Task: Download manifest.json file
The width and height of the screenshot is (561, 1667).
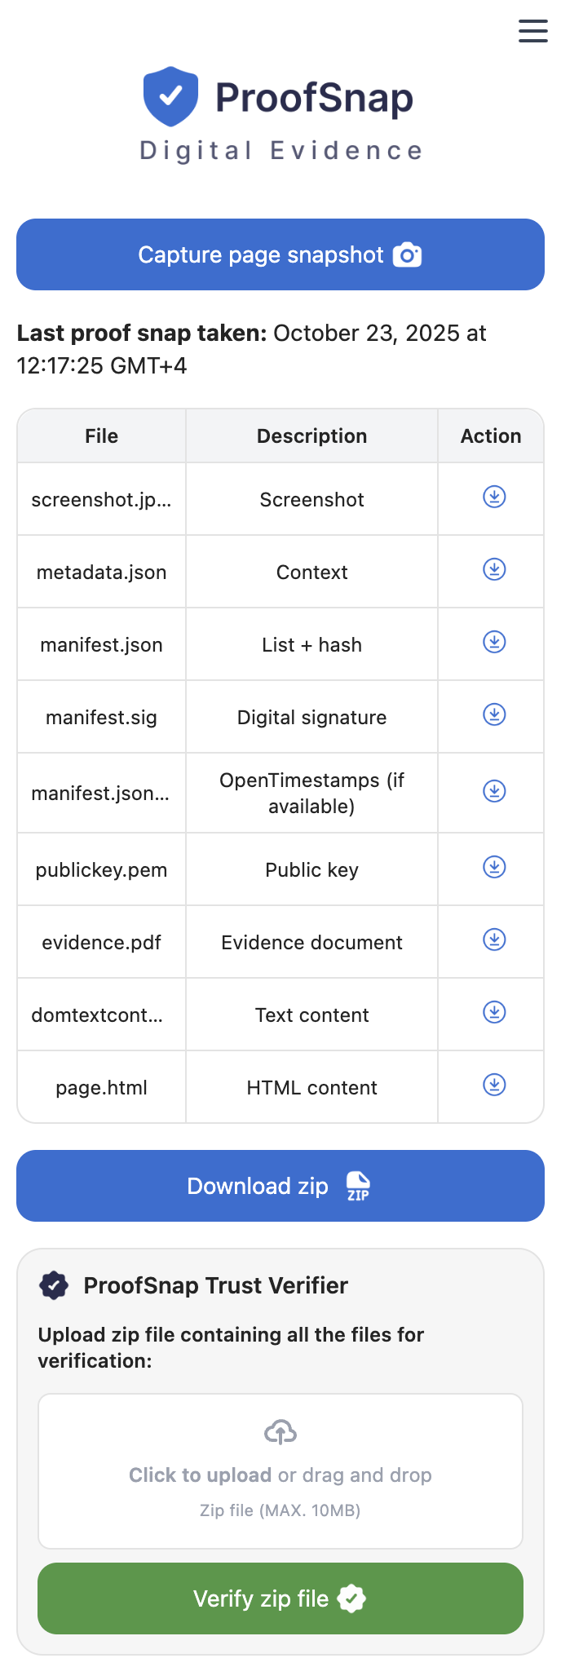Action: (x=494, y=642)
